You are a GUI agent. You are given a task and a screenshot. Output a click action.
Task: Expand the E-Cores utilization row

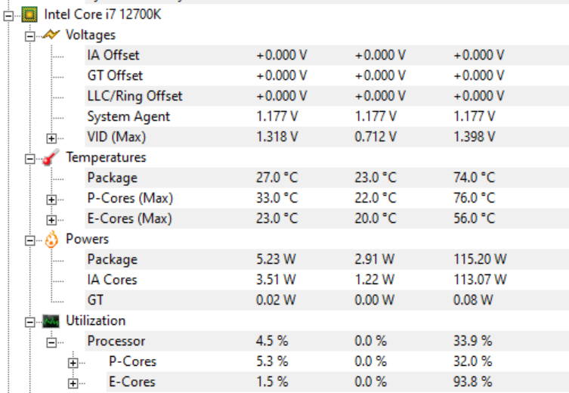[x=73, y=383]
